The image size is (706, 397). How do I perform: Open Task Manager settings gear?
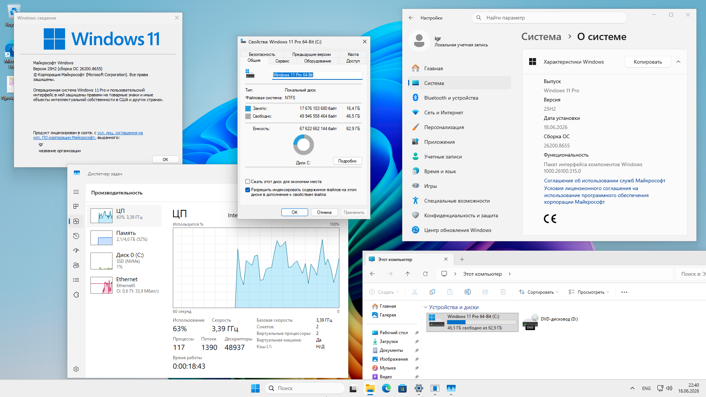click(76, 369)
